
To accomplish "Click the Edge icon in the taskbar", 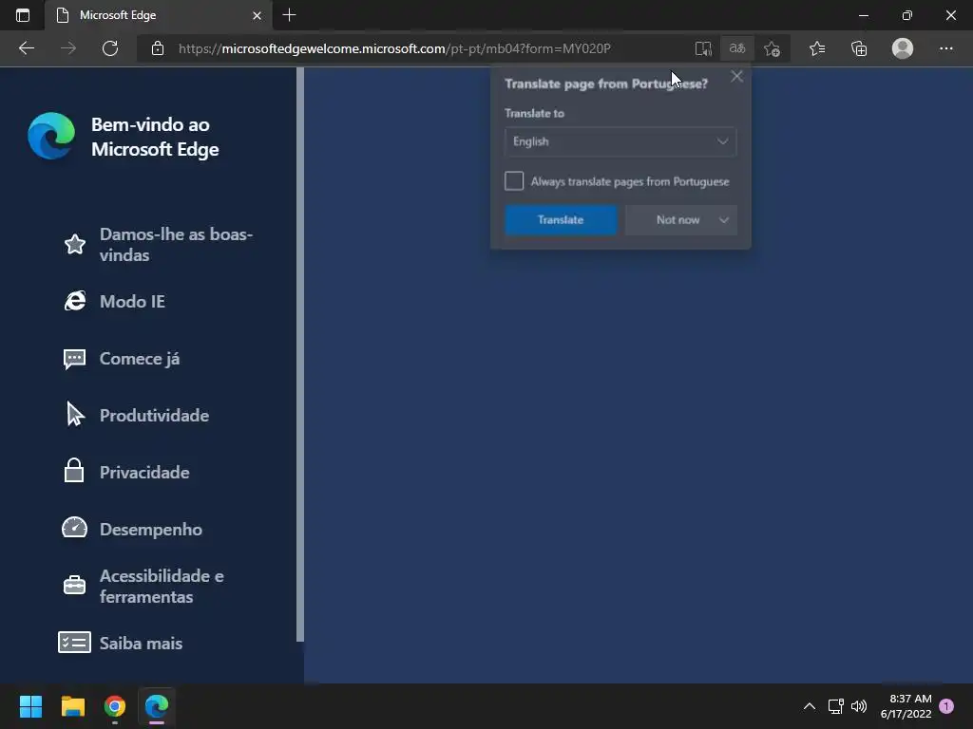I will (x=157, y=706).
